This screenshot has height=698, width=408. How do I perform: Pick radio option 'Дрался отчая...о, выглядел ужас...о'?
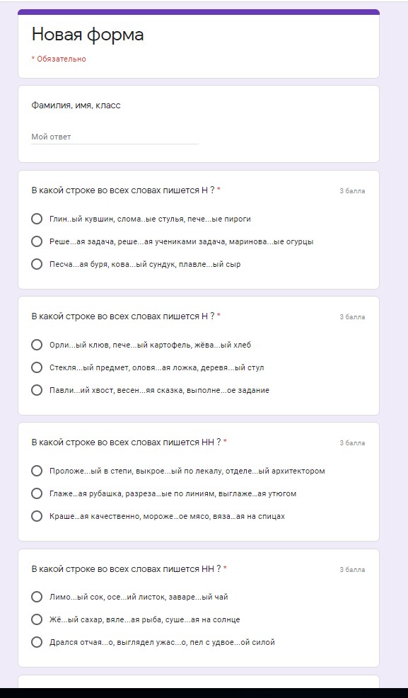[37, 642]
